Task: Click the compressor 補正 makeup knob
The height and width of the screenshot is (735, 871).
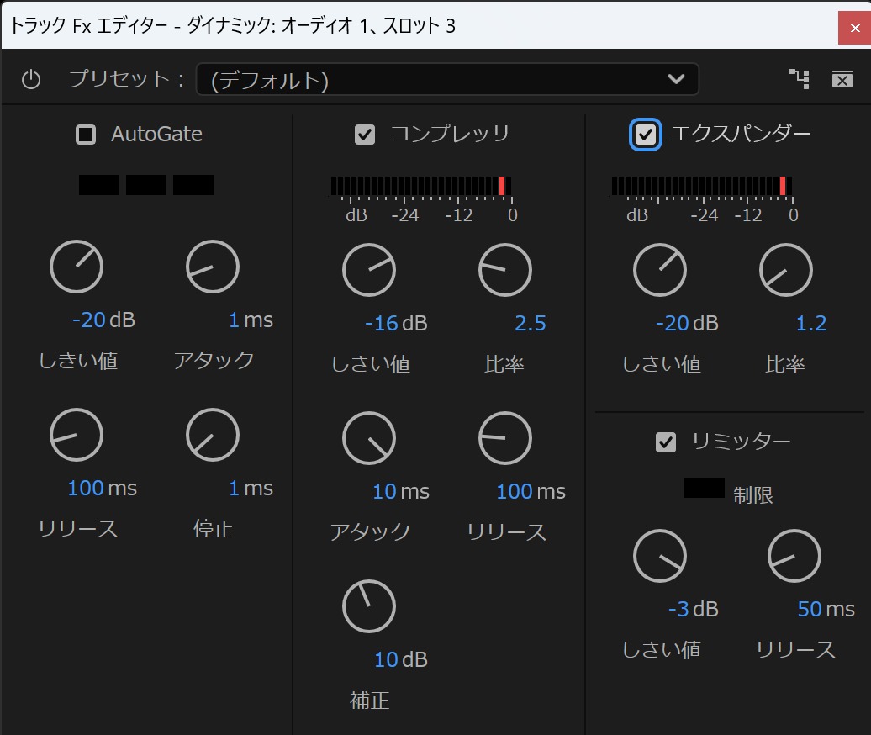Action: click(369, 606)
